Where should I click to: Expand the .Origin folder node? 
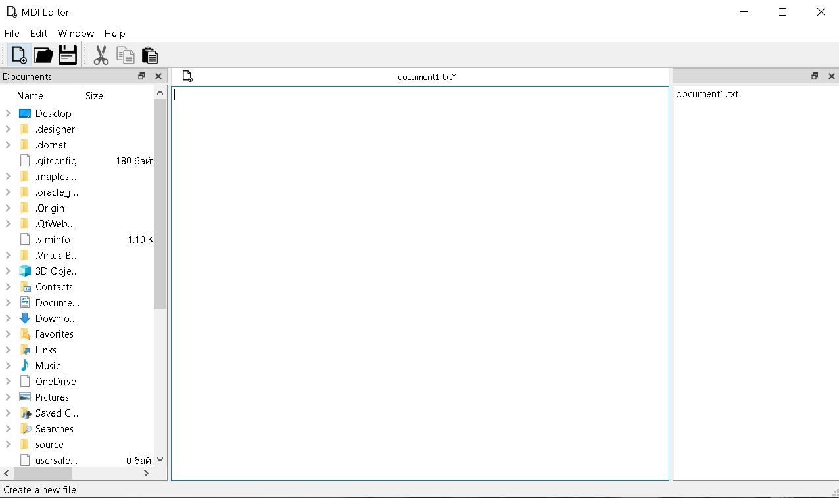pyautogui.click(x=8, y=208)
